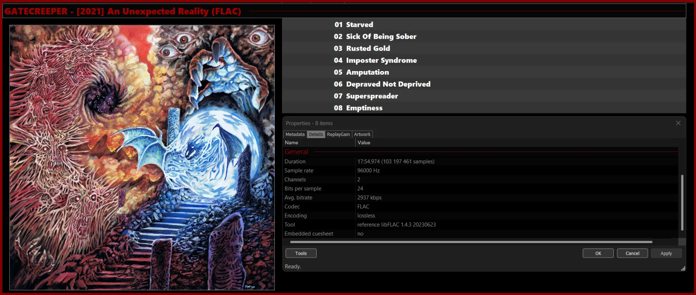Click the vertical scrollbar in the Properties list
Image resolution: width=696 pixels, height=295 pixels.
click(x=682, y=203)
